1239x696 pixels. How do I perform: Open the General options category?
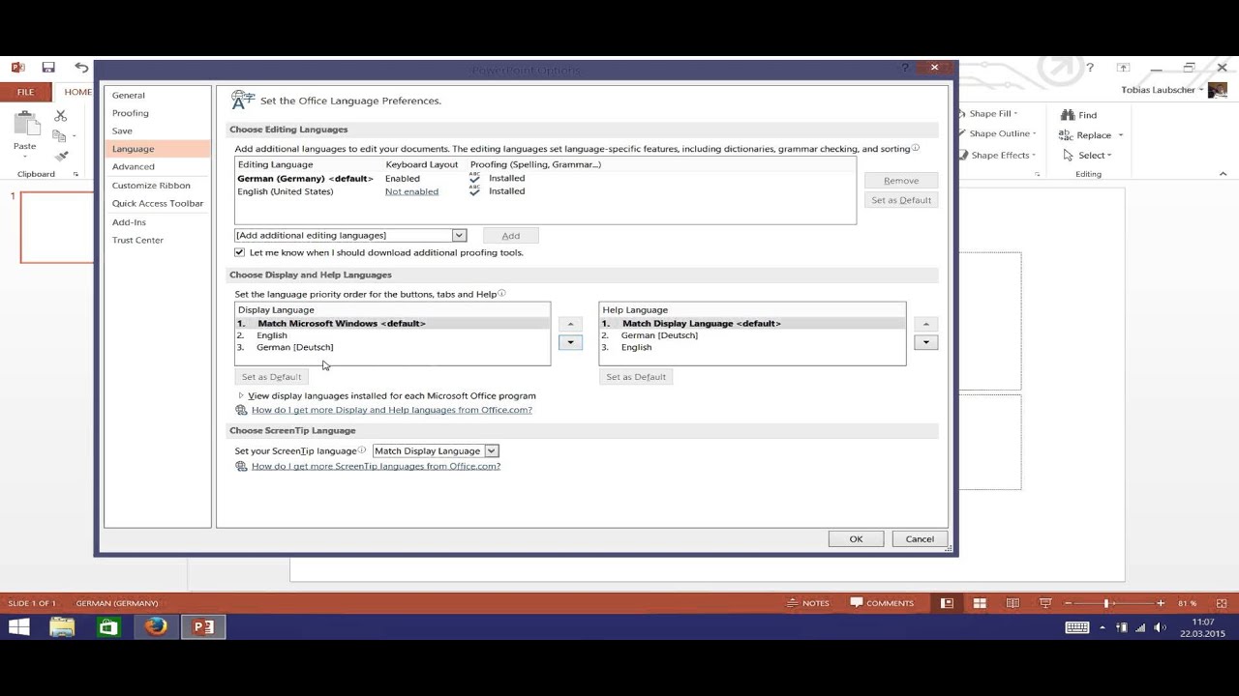coord(157,95)
